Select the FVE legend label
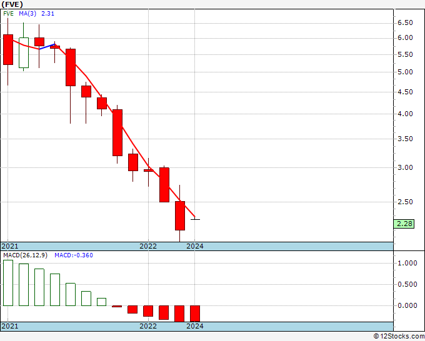The image size is (425, 341). [8, 14]
